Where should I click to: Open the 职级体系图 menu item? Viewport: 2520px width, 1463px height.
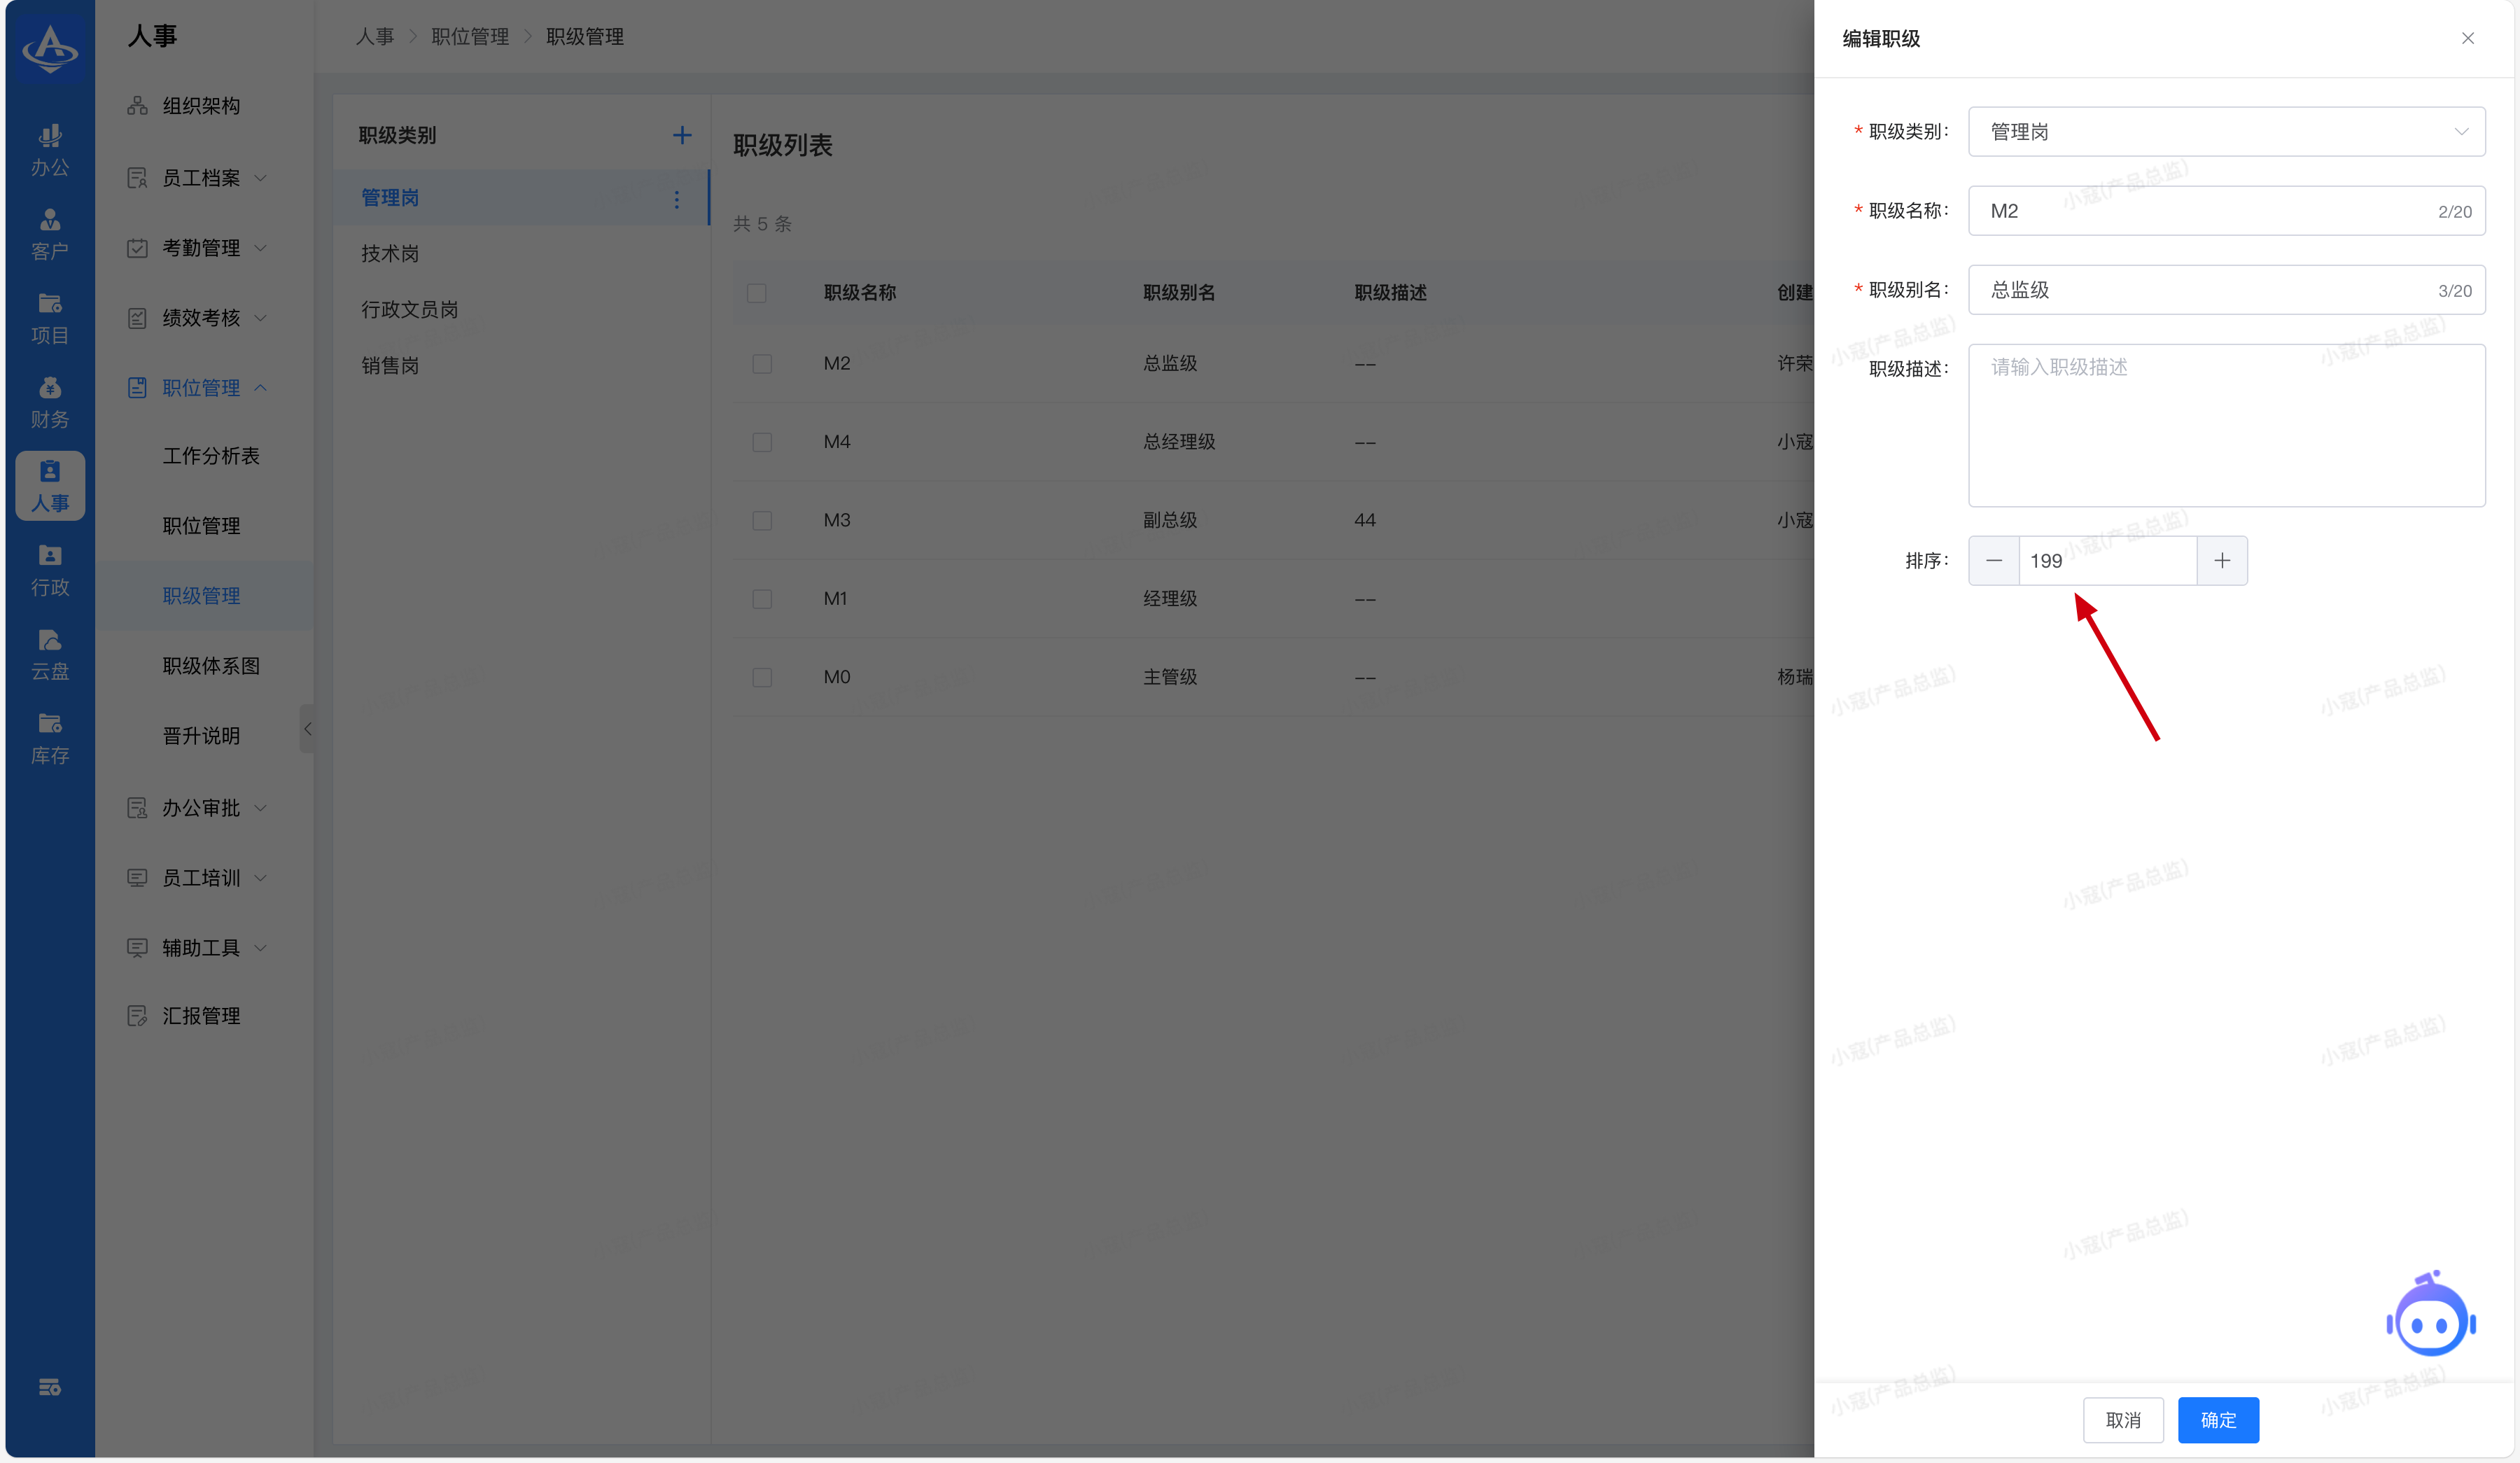(211, 666)
